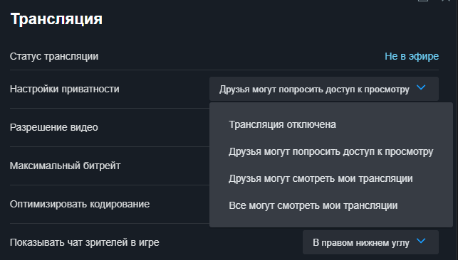Open the "В правом нижнем углу" dropdown
Image resolution: width=458 pixels, height=260 pixels.
tap(370, 242)
